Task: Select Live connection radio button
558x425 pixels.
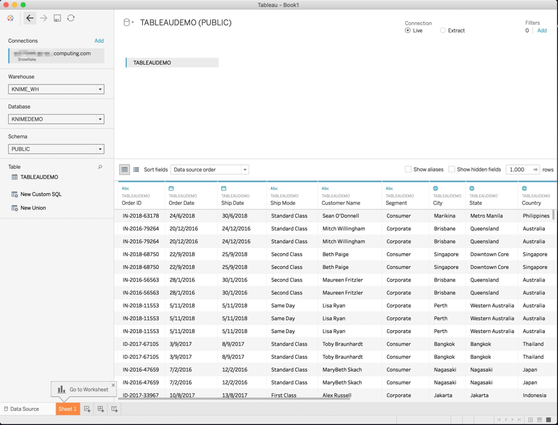Action: tap(408, 31)
